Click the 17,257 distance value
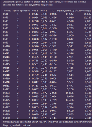Viewport: 92px width, 127px height. tap(87, 28)
